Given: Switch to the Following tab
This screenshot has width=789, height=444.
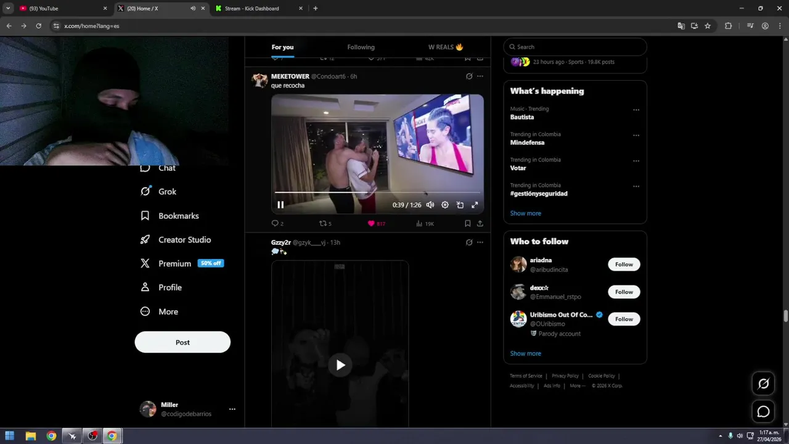Looking at the screenshot, I should pyautogui.click(x=361, y=47).
